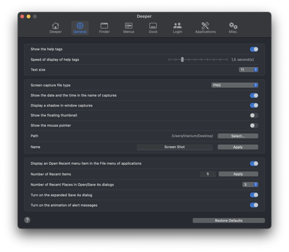The width and height of the screenshot is (289, 252).
Task: Click the help tags speed slider
Action: pos(198,60)
